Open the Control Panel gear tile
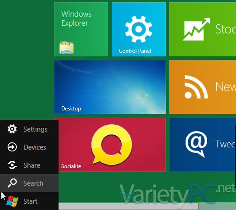 click(139, 29)
